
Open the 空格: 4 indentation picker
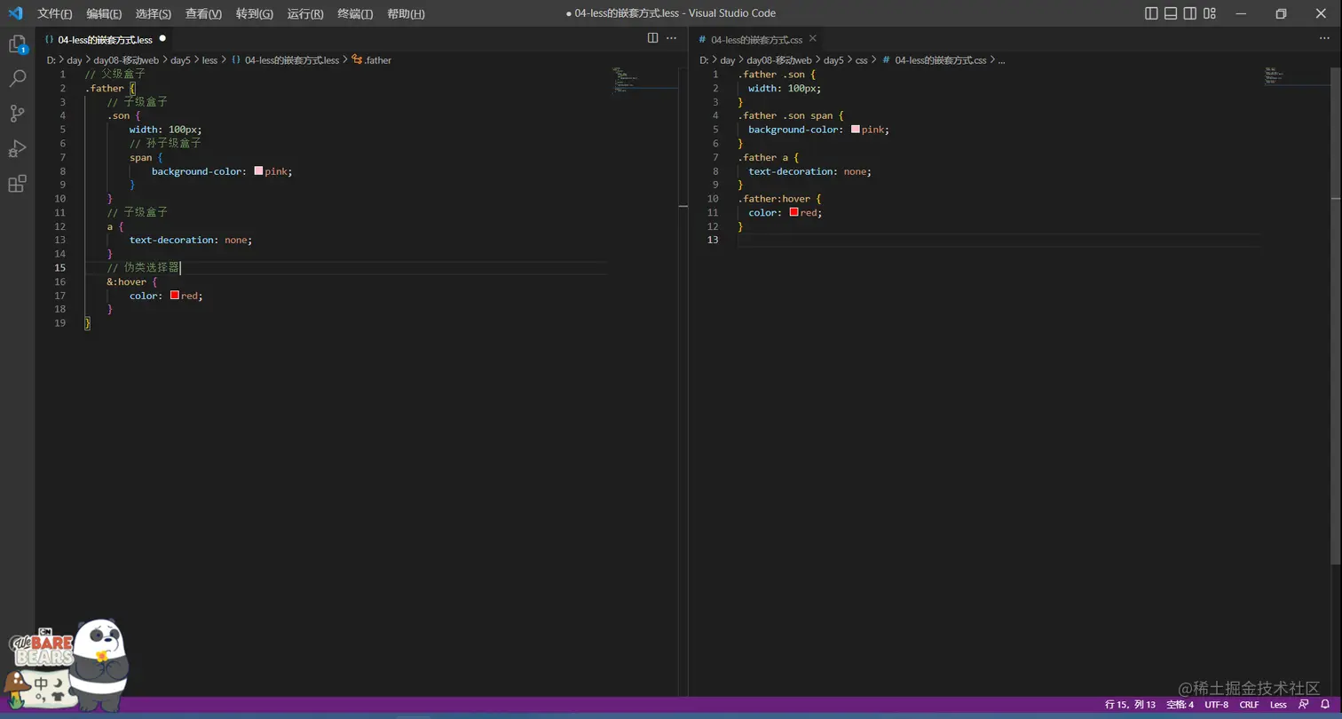(1180, 704)
